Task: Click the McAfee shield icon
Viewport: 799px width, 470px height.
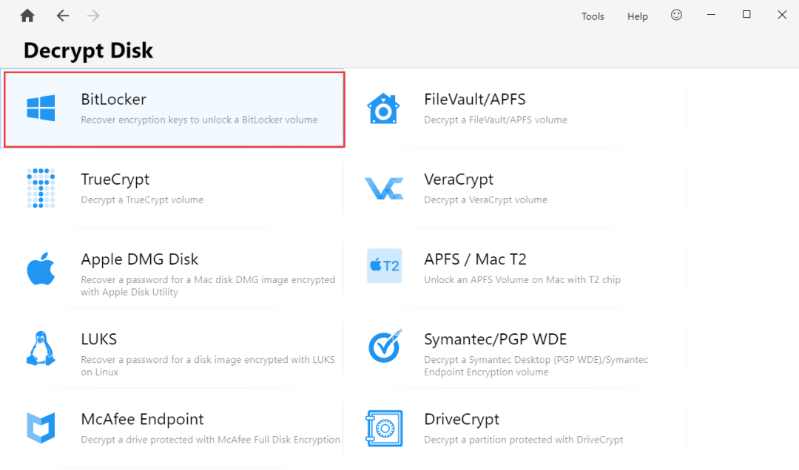Action: [41, 428]
